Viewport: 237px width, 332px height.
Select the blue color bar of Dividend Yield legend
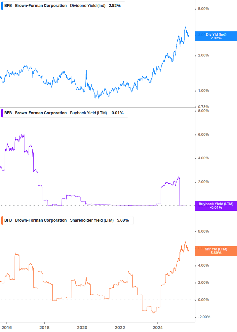(2, 6)
